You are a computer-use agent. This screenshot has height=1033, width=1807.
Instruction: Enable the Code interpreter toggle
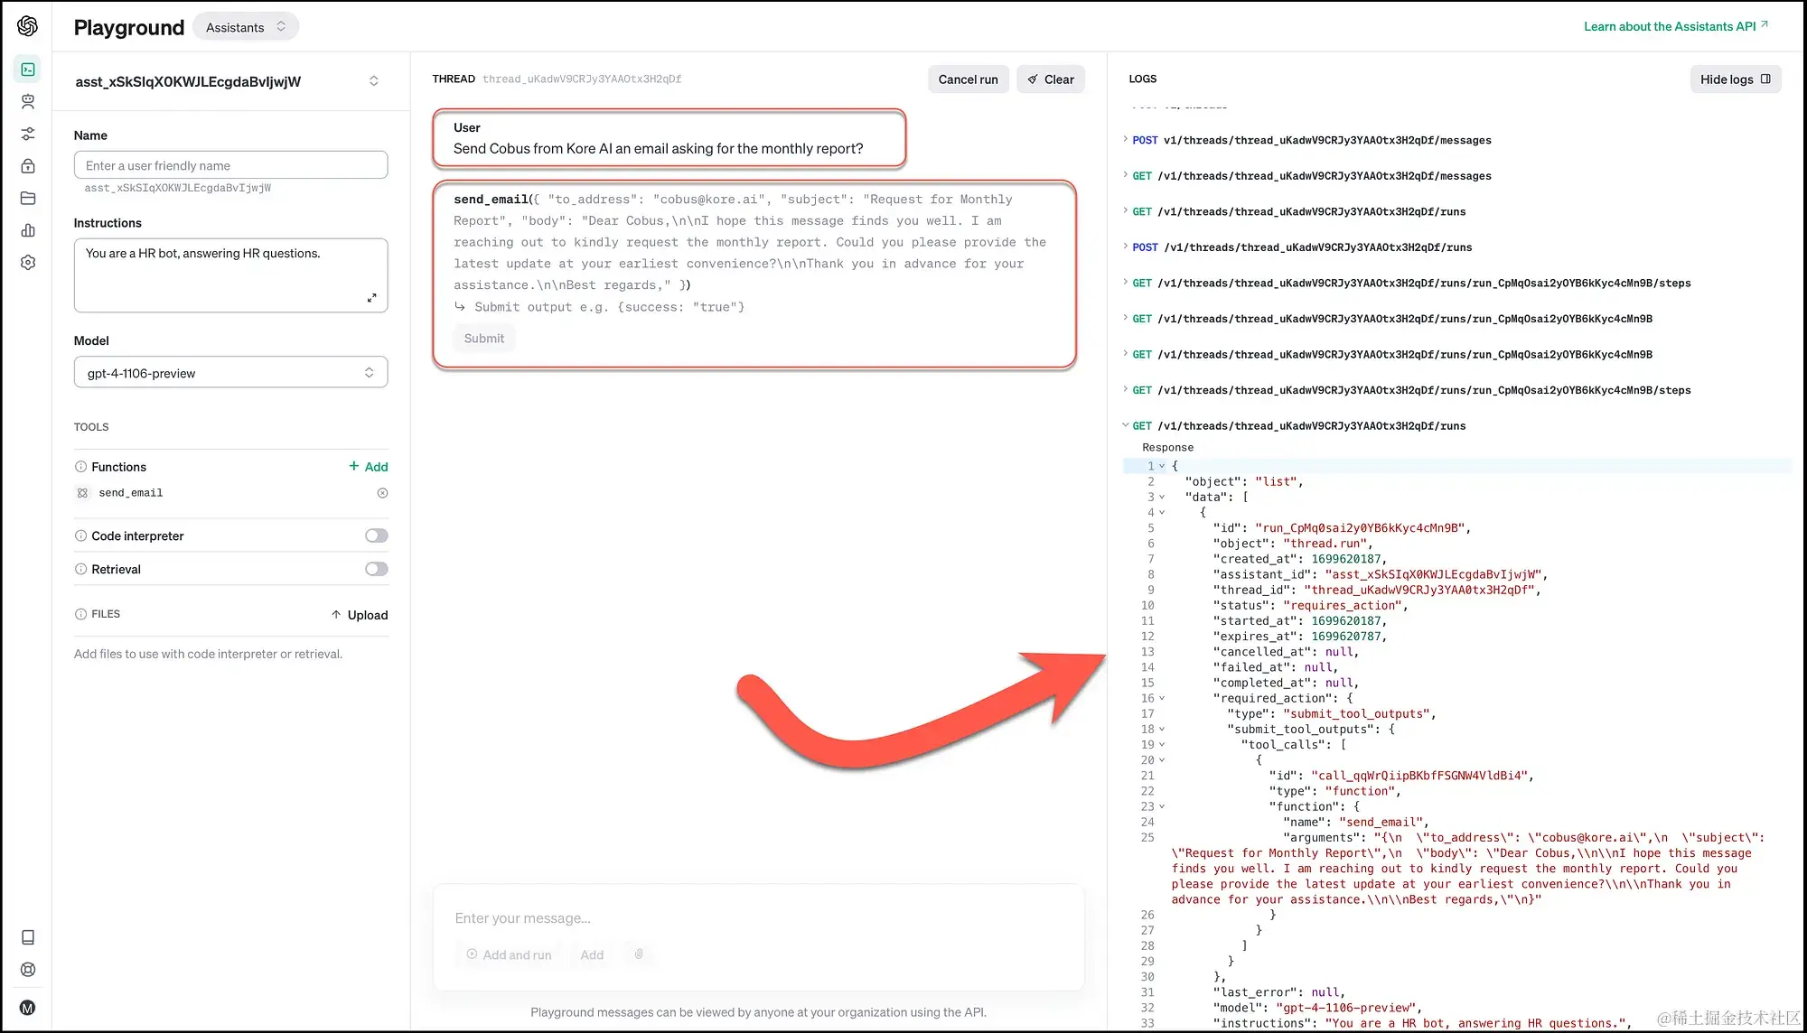(376, 535)
